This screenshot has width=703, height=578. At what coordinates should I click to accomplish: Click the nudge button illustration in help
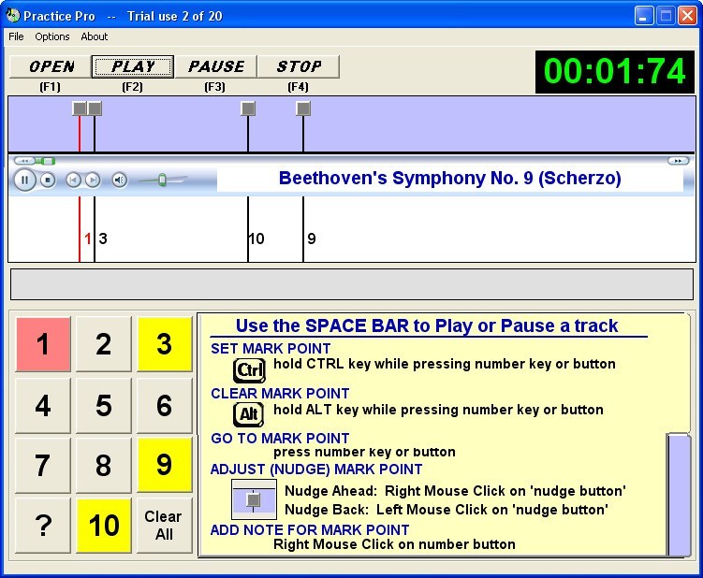[x=254, y=499]
